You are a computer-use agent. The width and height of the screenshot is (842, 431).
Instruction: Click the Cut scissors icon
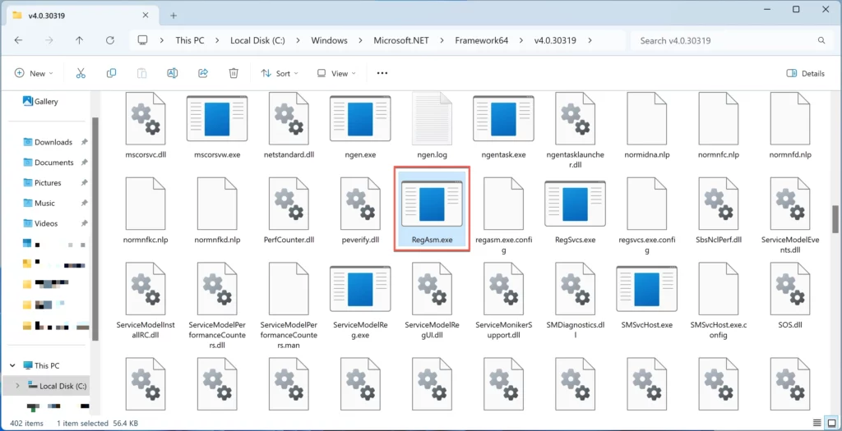click(x=81, y=73)
